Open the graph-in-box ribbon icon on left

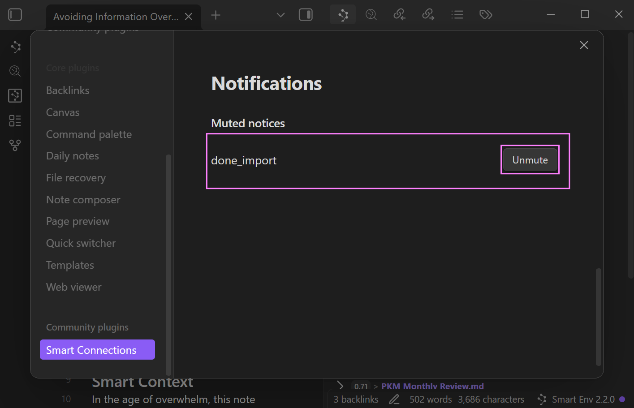click(x=15, y=95)
